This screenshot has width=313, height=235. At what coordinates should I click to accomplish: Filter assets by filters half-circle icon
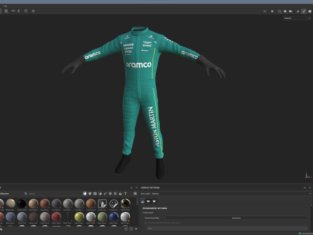point(100,193)
